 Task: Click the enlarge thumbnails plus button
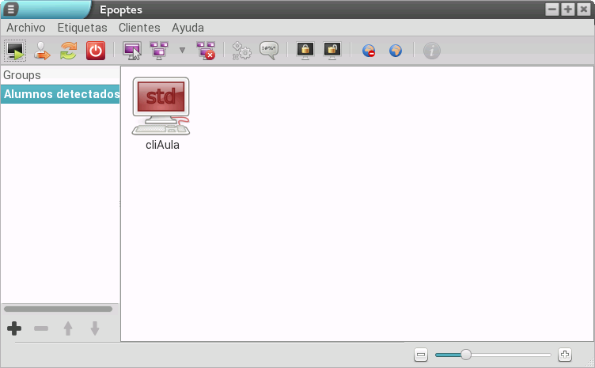(x=564, y=355)
